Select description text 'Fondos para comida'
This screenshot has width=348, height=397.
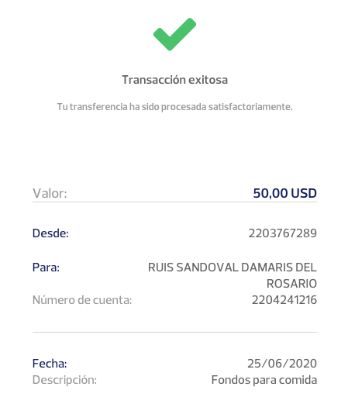click(x=264, y=380)
